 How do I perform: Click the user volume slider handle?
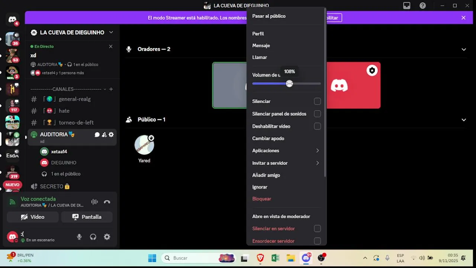point(289,84)
